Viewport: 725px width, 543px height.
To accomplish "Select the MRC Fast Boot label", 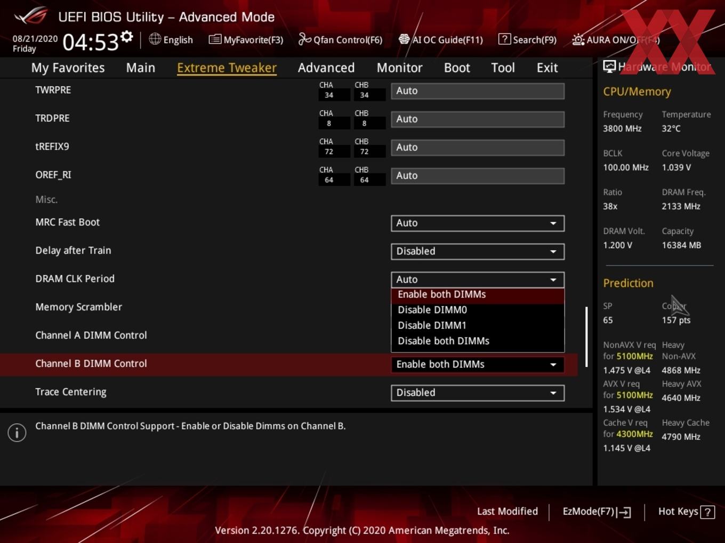I will coord(67,222).
